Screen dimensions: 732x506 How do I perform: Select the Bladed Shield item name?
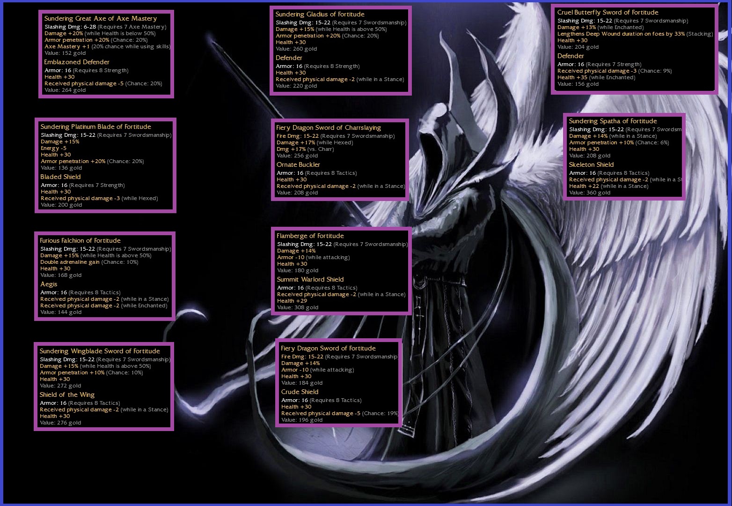(60, 177)
